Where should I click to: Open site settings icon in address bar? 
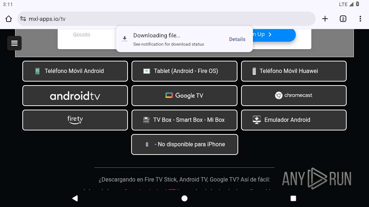(x=23, y=19)
